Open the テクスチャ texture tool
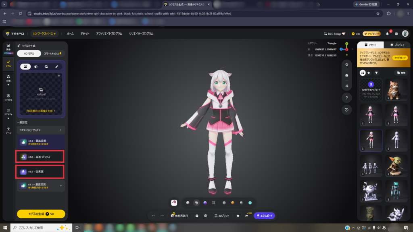The height and width of the screenshot is (232, 413). (8, 112)
